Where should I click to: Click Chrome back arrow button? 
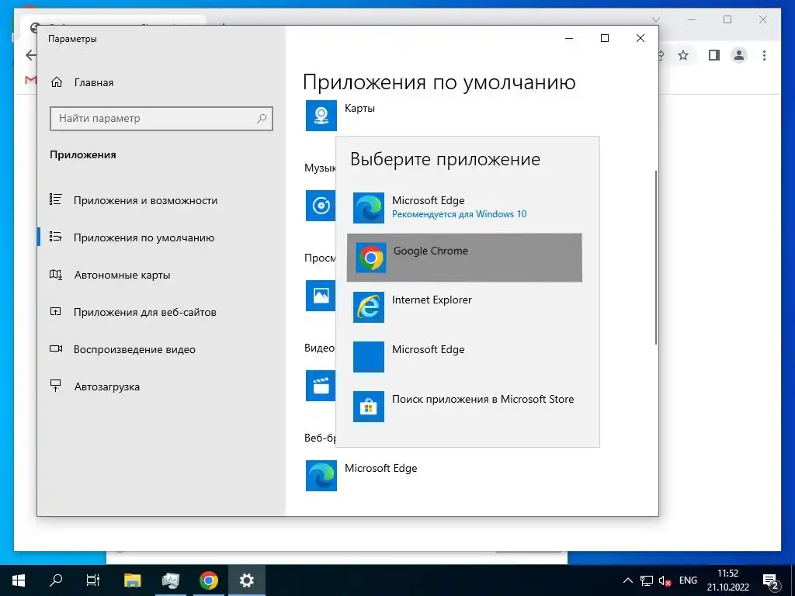(31, 55)
